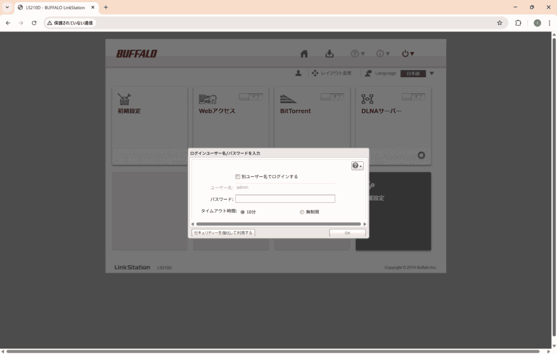The image size is (557, 354).
Task: Click the page scrollbar's down arrow
Action: pos(554,346)
